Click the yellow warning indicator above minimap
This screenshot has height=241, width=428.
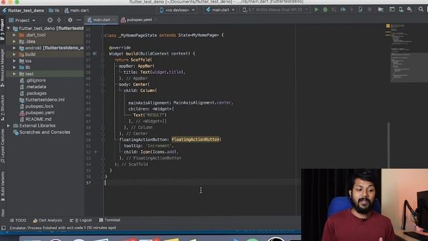(388, 26)
